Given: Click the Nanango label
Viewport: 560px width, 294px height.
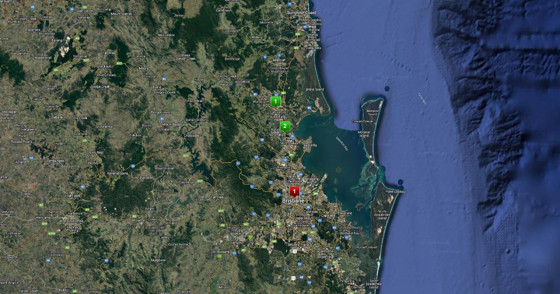Looking at the screenshot, I should (x=84, y=17).
